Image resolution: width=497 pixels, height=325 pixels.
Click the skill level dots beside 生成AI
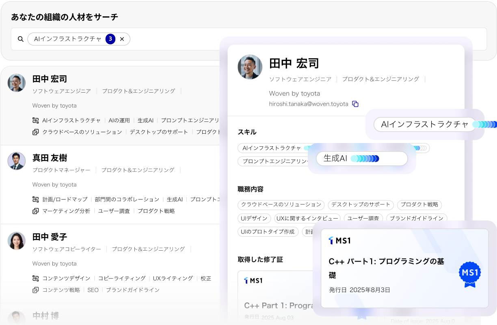coord(365,158)
